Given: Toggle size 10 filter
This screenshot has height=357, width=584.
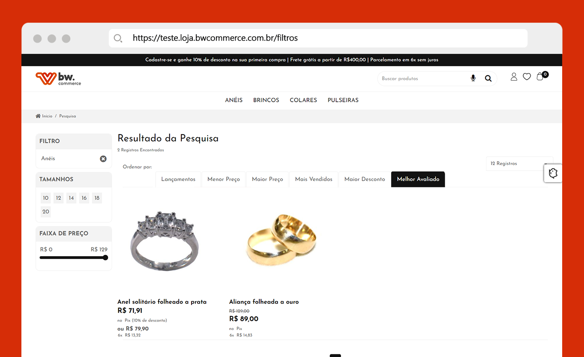Looking at the screenshot, I should click(x=46, y=198).
